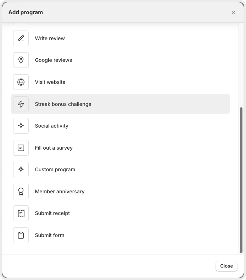This screenshot has width=246, height=280.
Task: Select the Write review program
Action: [121, 38]
